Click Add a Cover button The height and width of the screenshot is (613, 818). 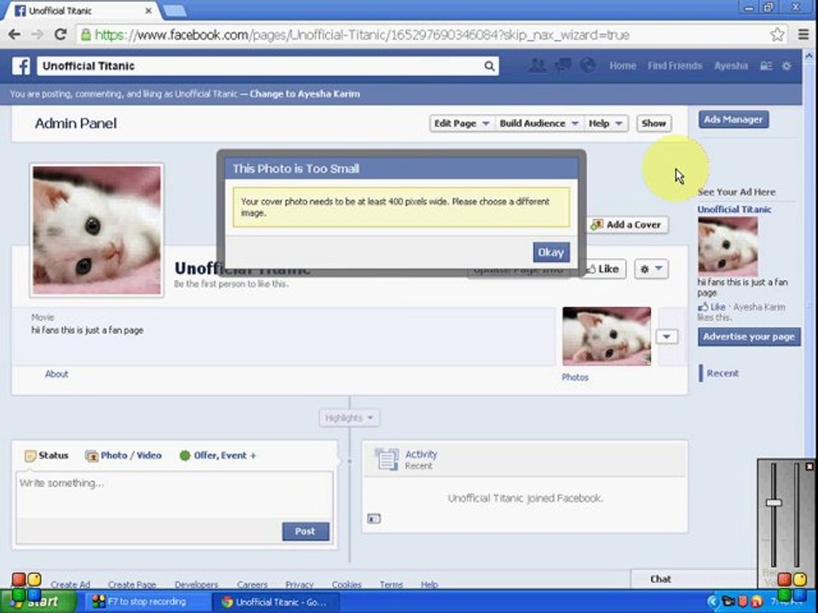(x=627, y=225)
